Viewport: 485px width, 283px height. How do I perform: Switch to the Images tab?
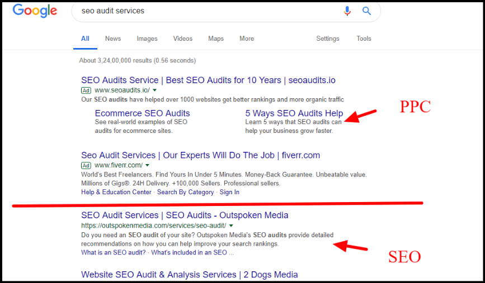(x=147, y=39)
